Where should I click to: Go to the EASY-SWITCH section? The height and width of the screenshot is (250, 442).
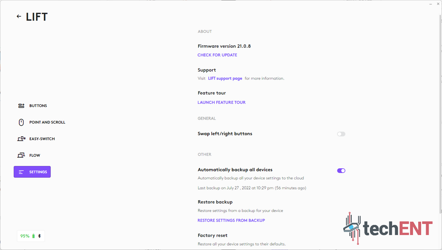tap(42, 139)
